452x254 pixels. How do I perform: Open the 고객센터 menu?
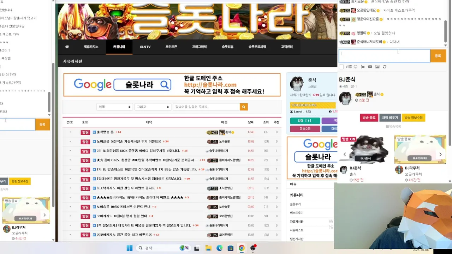[x=287, y=47]
